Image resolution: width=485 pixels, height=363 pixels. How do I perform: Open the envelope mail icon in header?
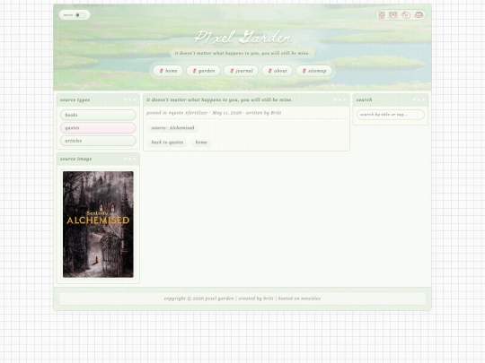coord(393,15)
